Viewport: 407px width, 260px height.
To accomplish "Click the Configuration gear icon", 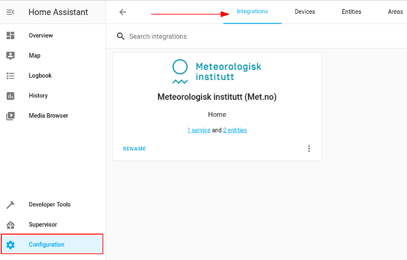I will [x=10, y=245].
